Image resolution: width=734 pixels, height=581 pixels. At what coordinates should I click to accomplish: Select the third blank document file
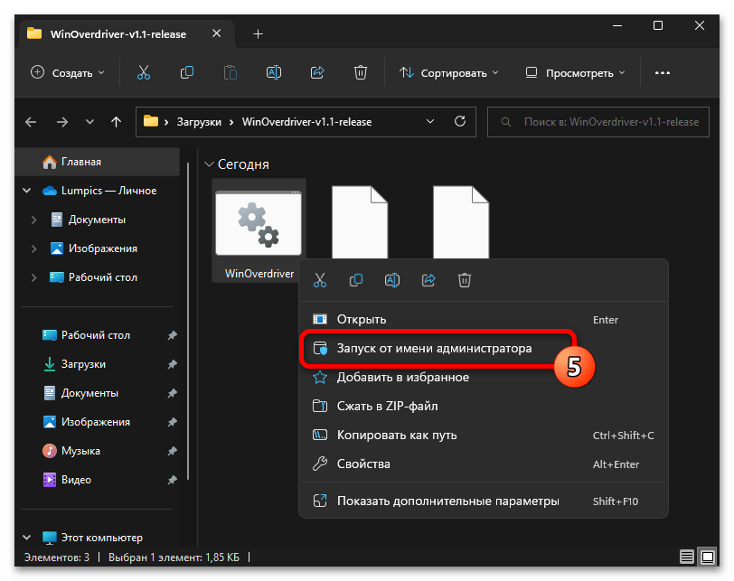pos(461,222)
